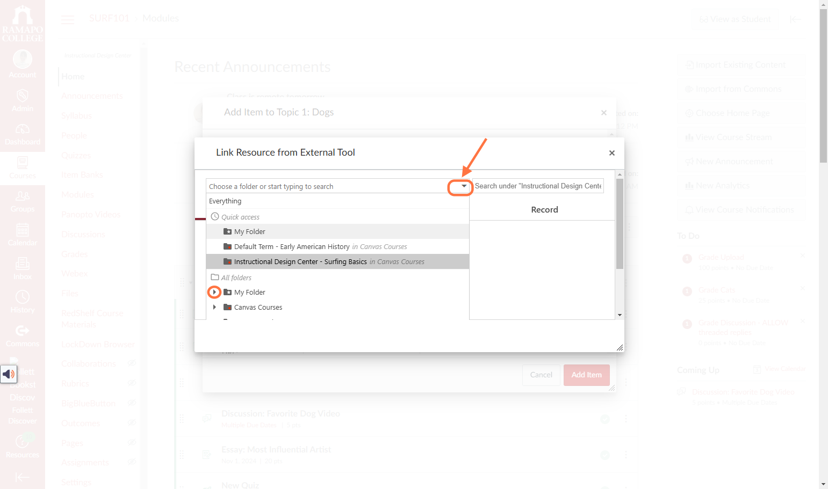The width and height of the screenshot is (828, 489).
Task: Click the Cancel button
Action: click(541, 375)
